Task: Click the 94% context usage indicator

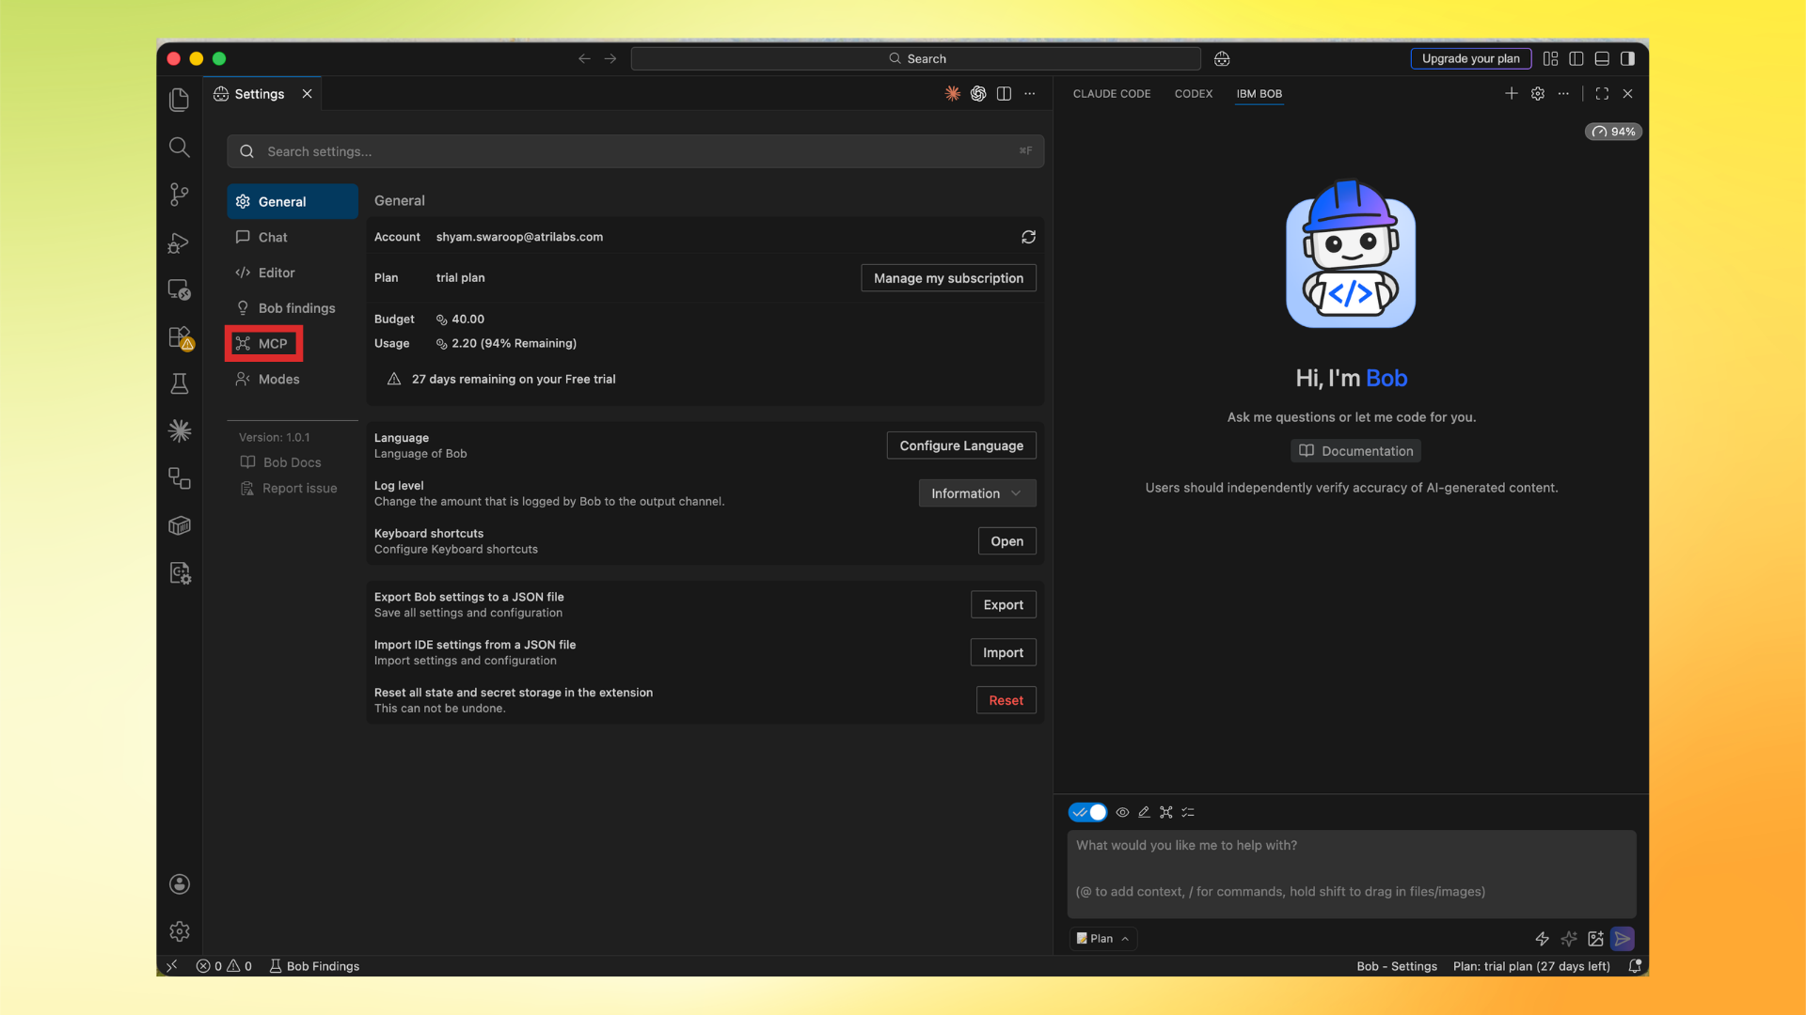Action: [1613, 131]
